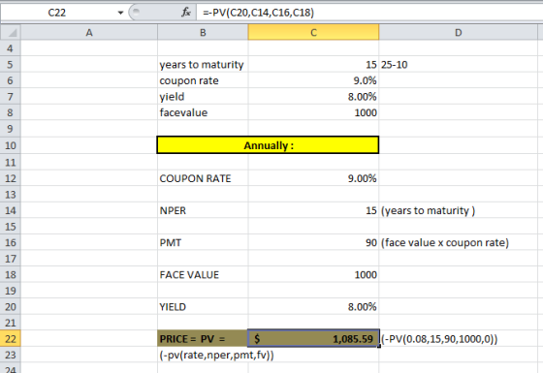Click the '25-10' note cell
The image size is (543, 373).
[458, 64]
